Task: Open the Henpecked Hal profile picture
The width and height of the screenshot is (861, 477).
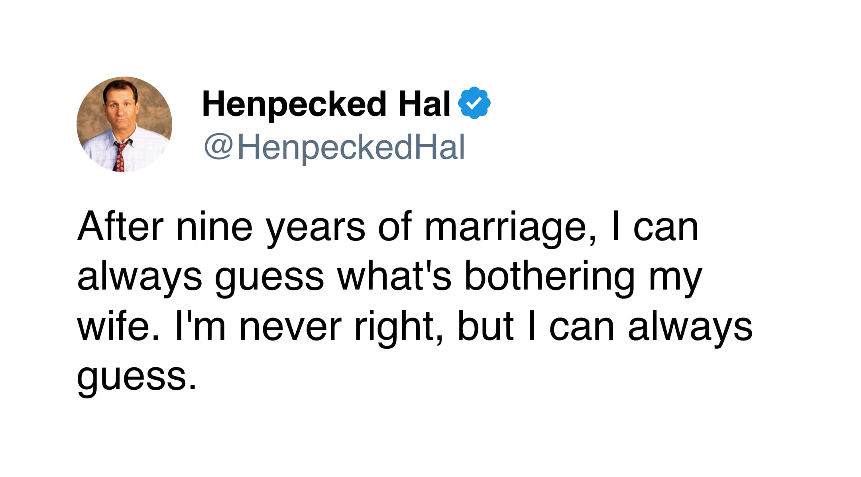Action: coord(124,124)
